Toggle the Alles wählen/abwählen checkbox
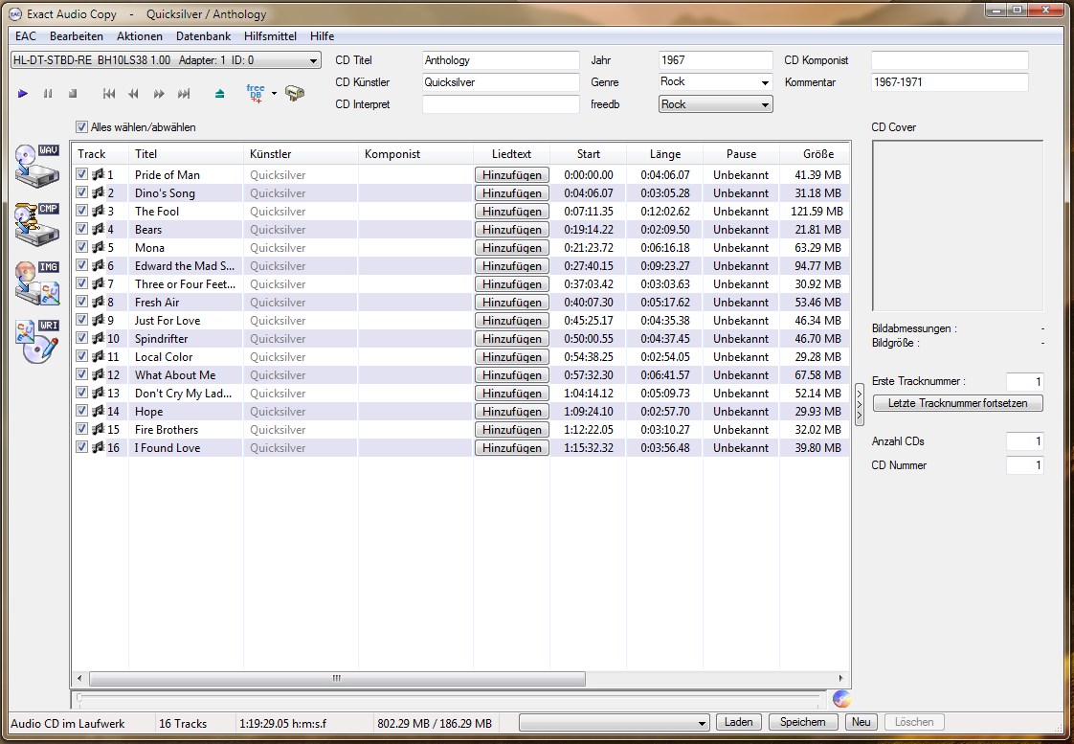 [81, 127]
